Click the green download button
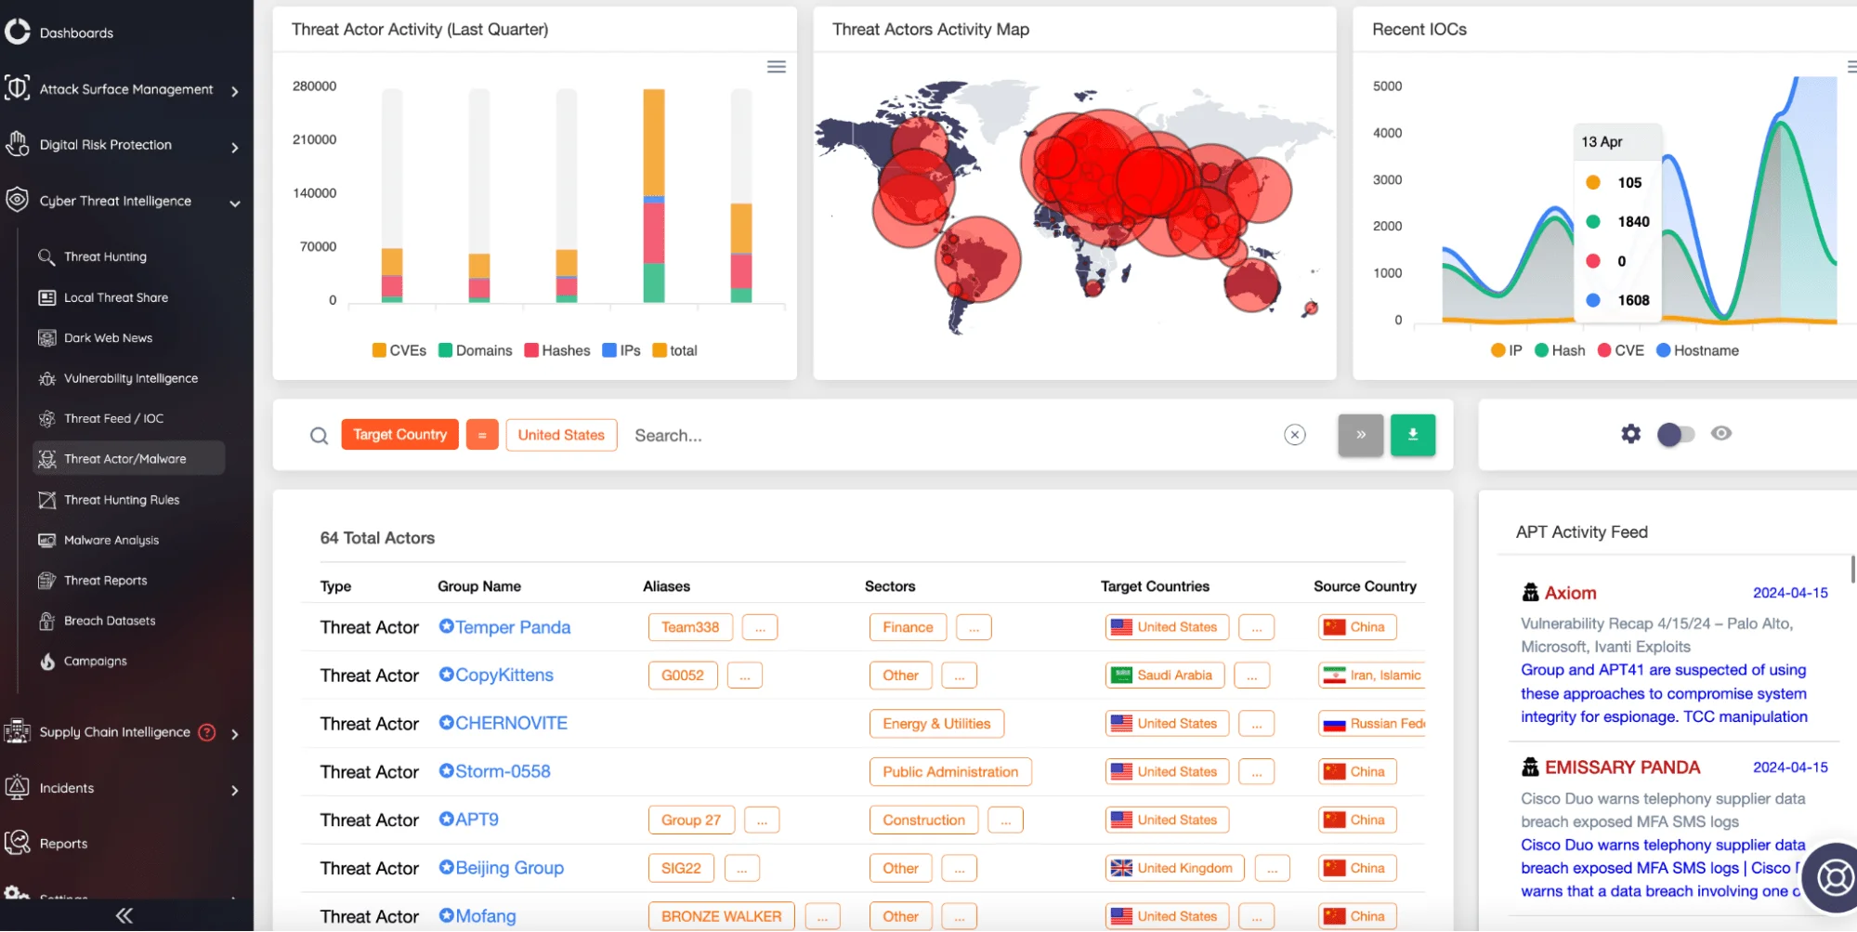Image resolution: width=1857 pixels, height=932 pixels. [1413, 435]
